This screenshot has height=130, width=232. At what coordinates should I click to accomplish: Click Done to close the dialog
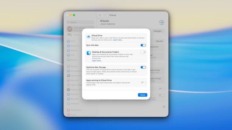point(142,95)
